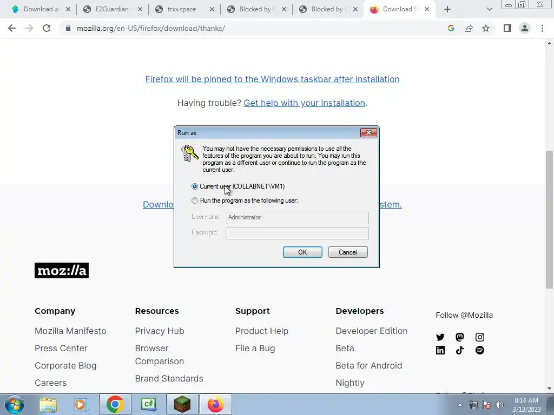Open Product Help link

pyautogui.click(x=262, y=331)
